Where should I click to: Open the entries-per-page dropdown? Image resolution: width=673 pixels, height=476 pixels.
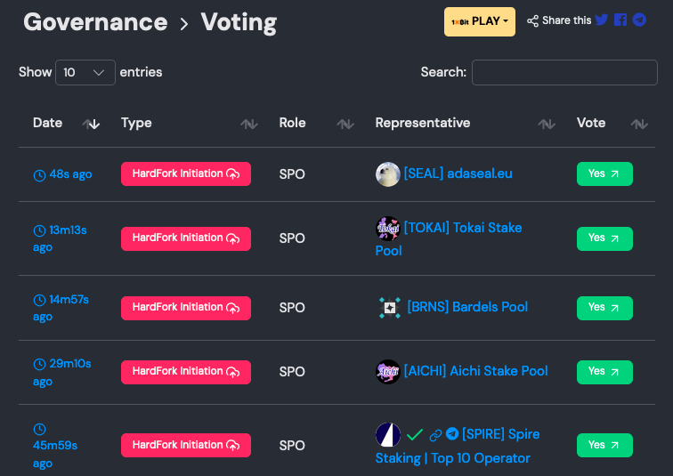[x=85, y=72]
